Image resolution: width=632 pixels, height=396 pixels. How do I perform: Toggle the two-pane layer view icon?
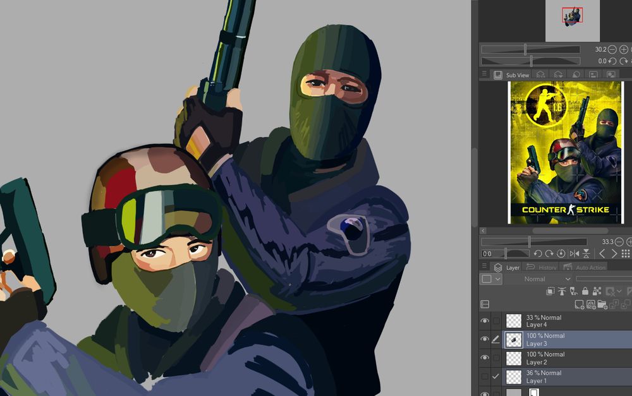[x=485, y=304]
